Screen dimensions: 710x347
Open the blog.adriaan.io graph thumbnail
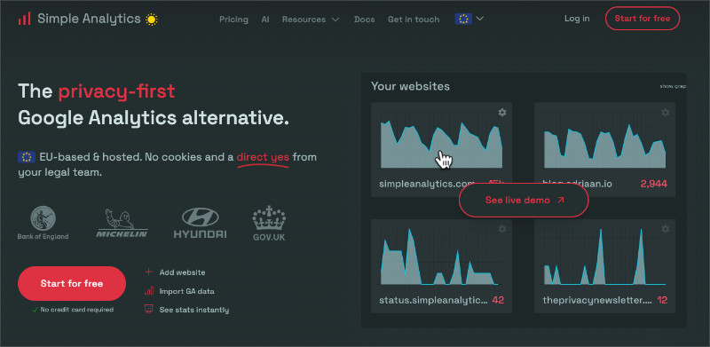click(x=605, y=146)
